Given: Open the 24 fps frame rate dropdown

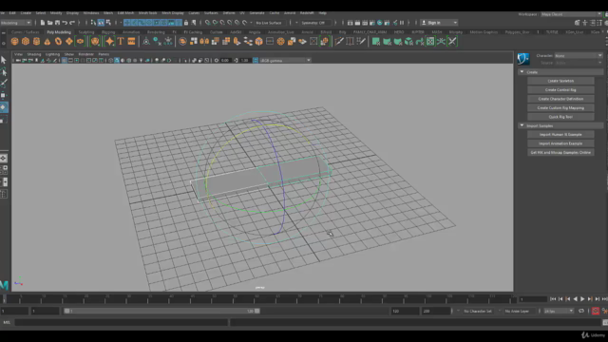Looking at the screenshot, I should pos(559,311).
